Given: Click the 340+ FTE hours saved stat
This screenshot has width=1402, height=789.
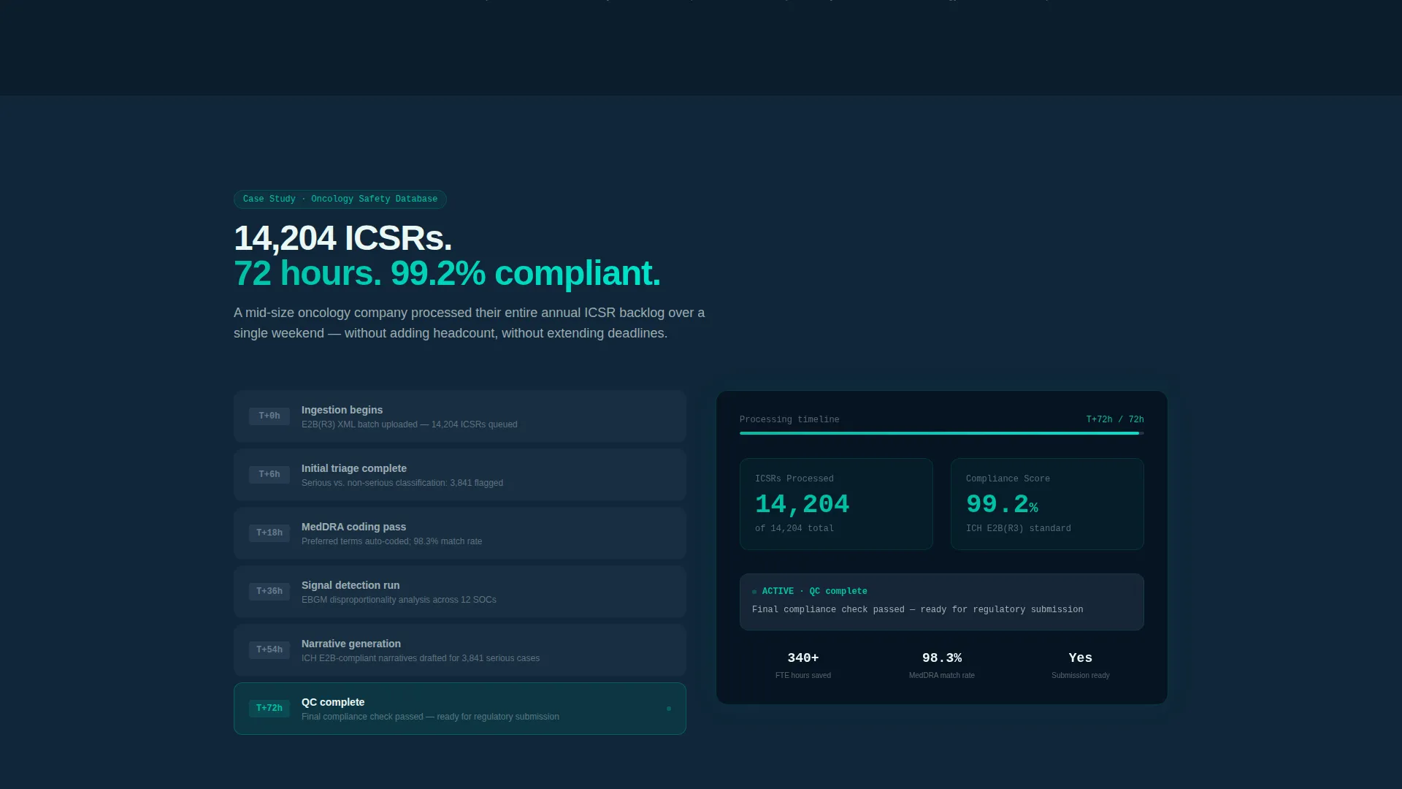Looking at the screenshot, I should pyautogui.click(x=803, y=666).
